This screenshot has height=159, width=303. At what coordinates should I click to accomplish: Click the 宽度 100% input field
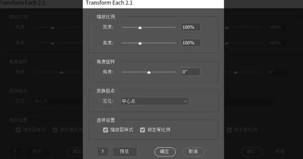[190, 27]
